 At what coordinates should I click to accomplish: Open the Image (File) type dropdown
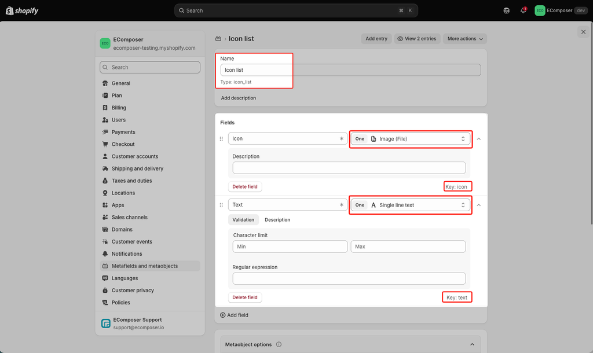pos(411,139)
